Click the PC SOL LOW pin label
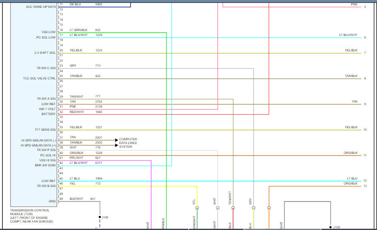 point(46,37)
